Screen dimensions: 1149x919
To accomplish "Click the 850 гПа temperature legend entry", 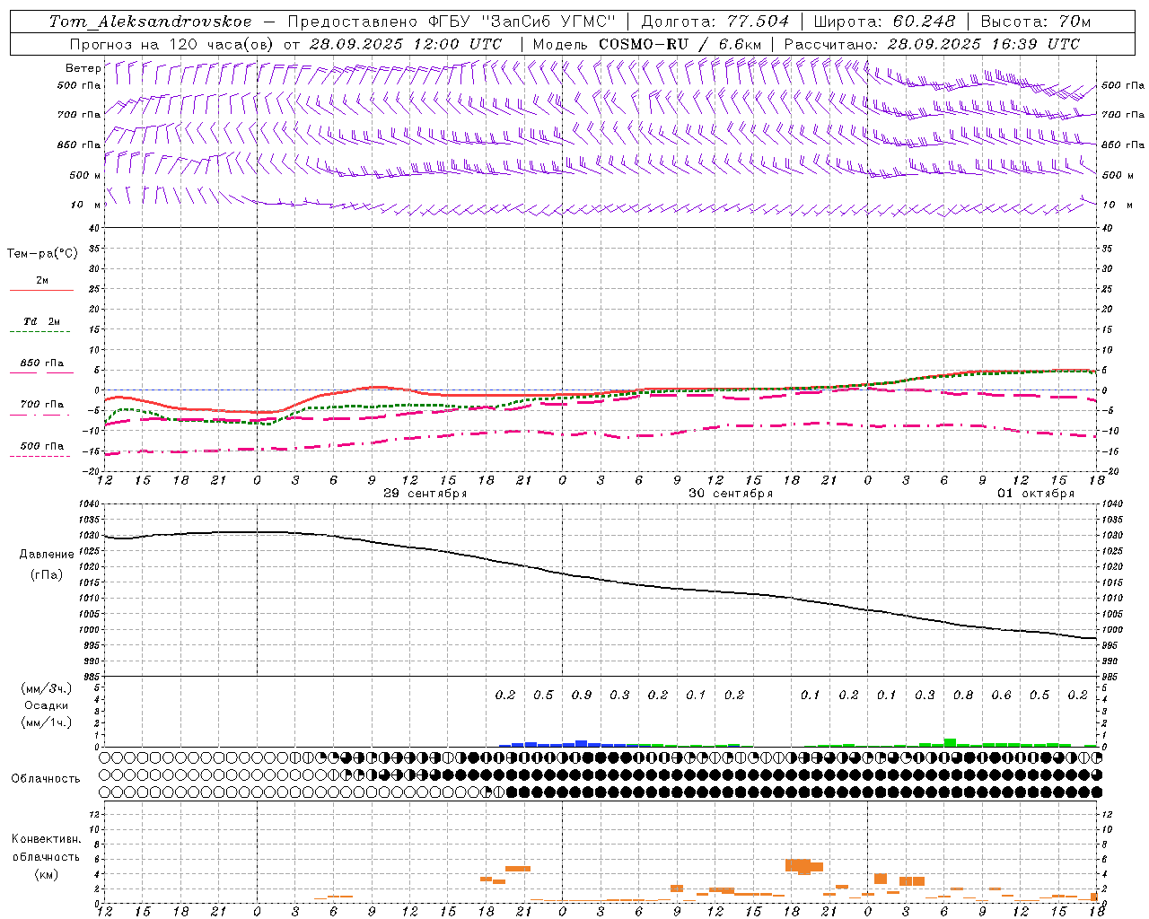I will pos(41,363).
